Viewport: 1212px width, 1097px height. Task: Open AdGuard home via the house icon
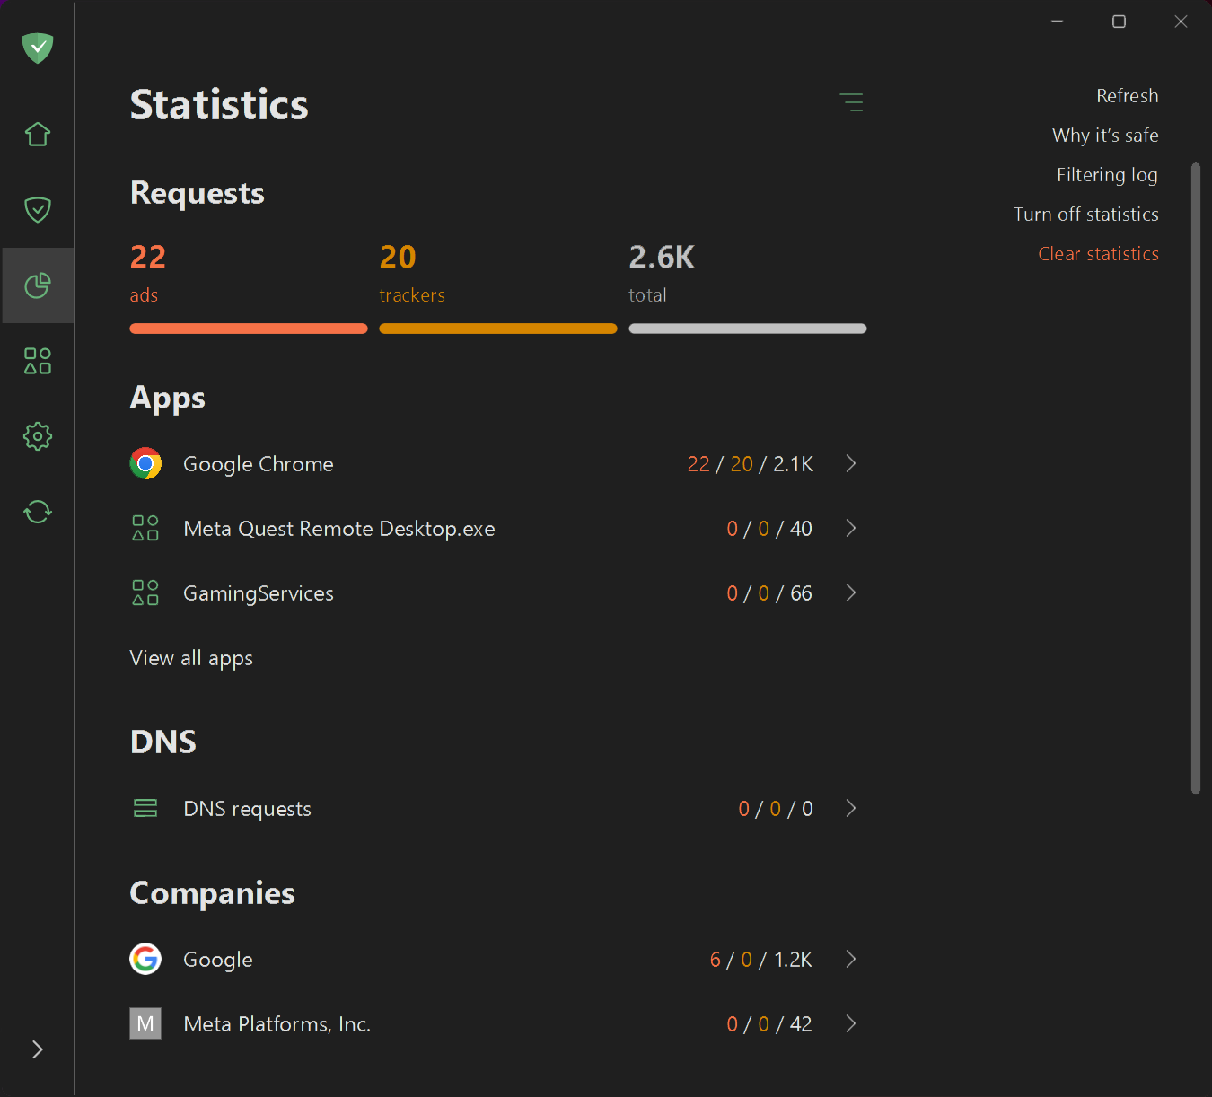[x=37, y=133]
